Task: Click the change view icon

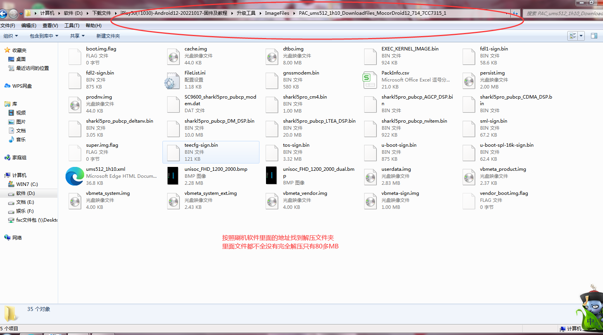Action: (x=572, y=36)
